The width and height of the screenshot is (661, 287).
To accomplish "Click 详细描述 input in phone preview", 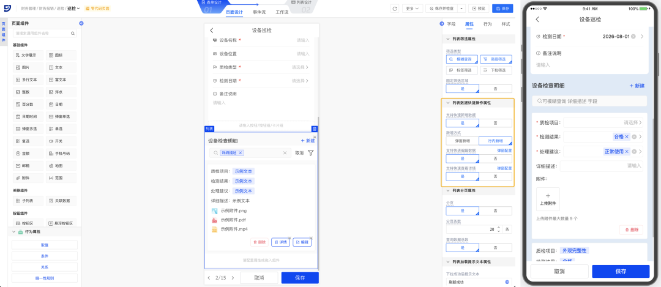I will [602, 166].
